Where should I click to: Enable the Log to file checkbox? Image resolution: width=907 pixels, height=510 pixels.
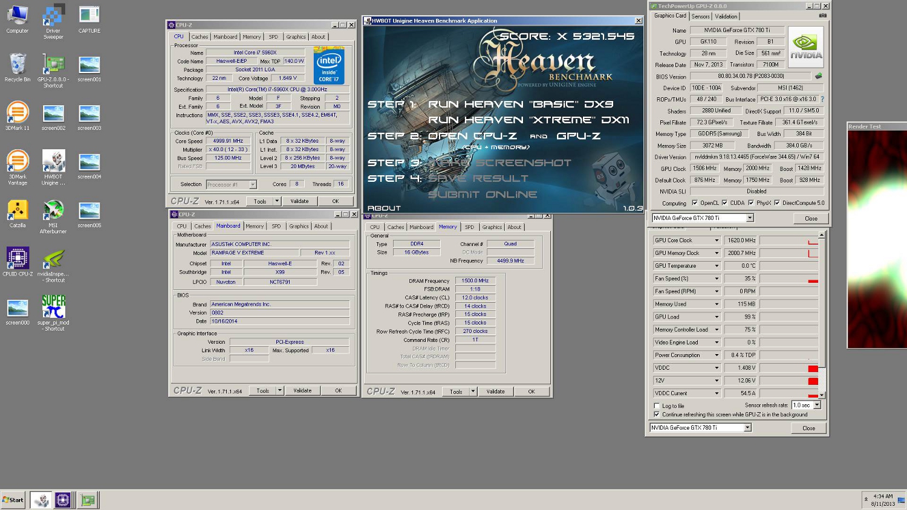pos(657,406)
